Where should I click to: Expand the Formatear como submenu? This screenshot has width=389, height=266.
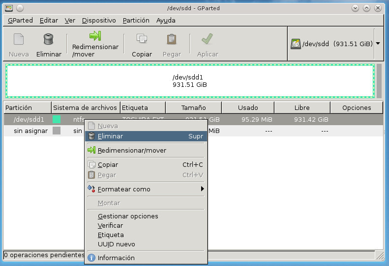pos(146,189)
